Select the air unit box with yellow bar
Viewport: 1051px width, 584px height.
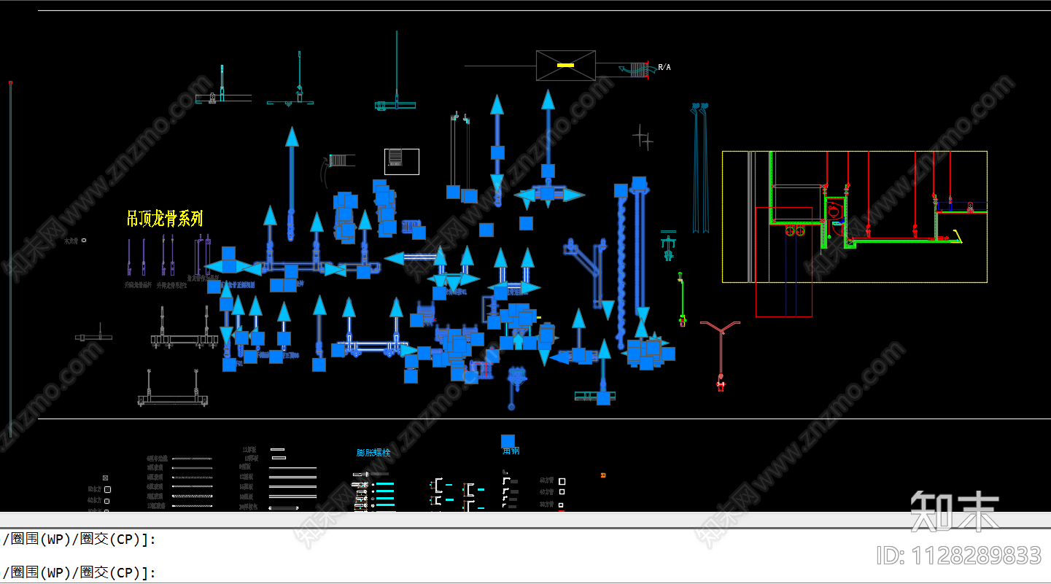pos(565,66)
